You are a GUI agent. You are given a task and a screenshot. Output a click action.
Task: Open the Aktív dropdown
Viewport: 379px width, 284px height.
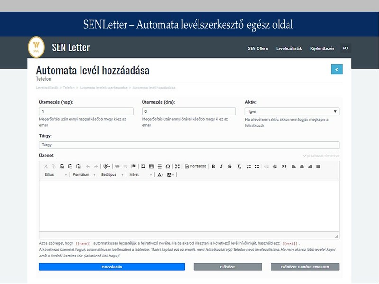click(x=292, y=112)
